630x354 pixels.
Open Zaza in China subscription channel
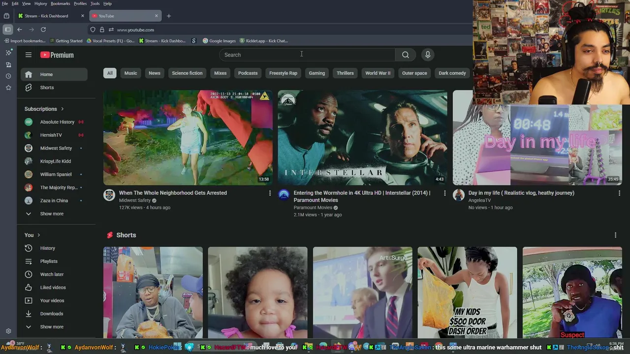point(54,201)
